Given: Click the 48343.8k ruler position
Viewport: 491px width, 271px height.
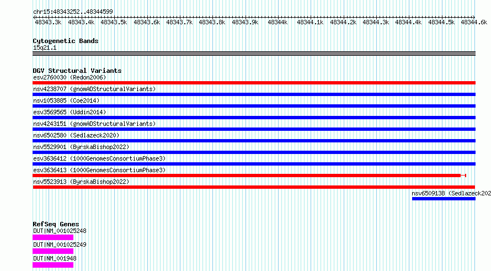Looking at the screenshot, I should [212, 22].
